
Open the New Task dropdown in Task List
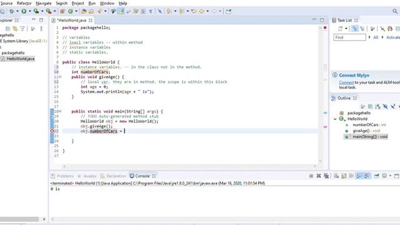point(346,29)
